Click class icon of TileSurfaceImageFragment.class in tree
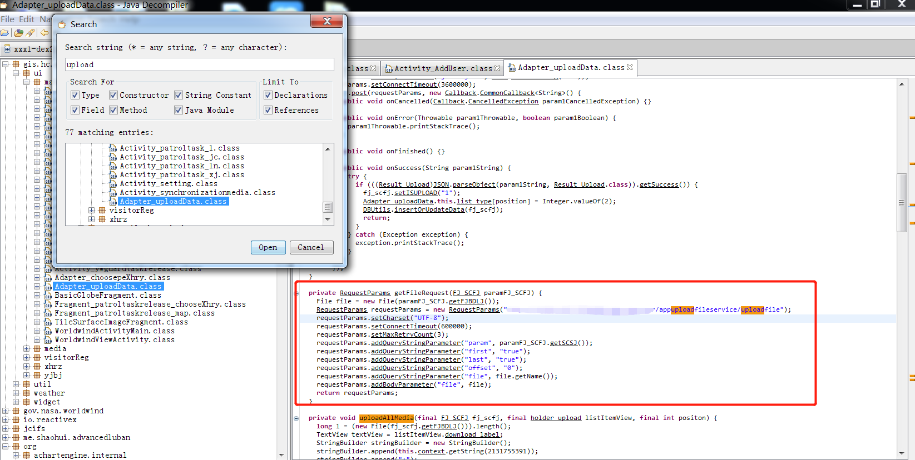This screenshot has width=915, height=460. (x=48, y=322)
